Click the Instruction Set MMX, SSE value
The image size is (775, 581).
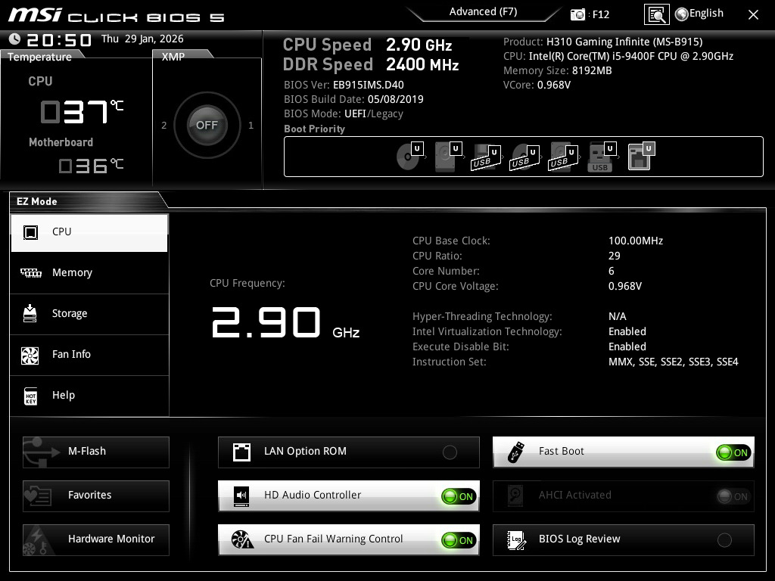click(673, 362)
